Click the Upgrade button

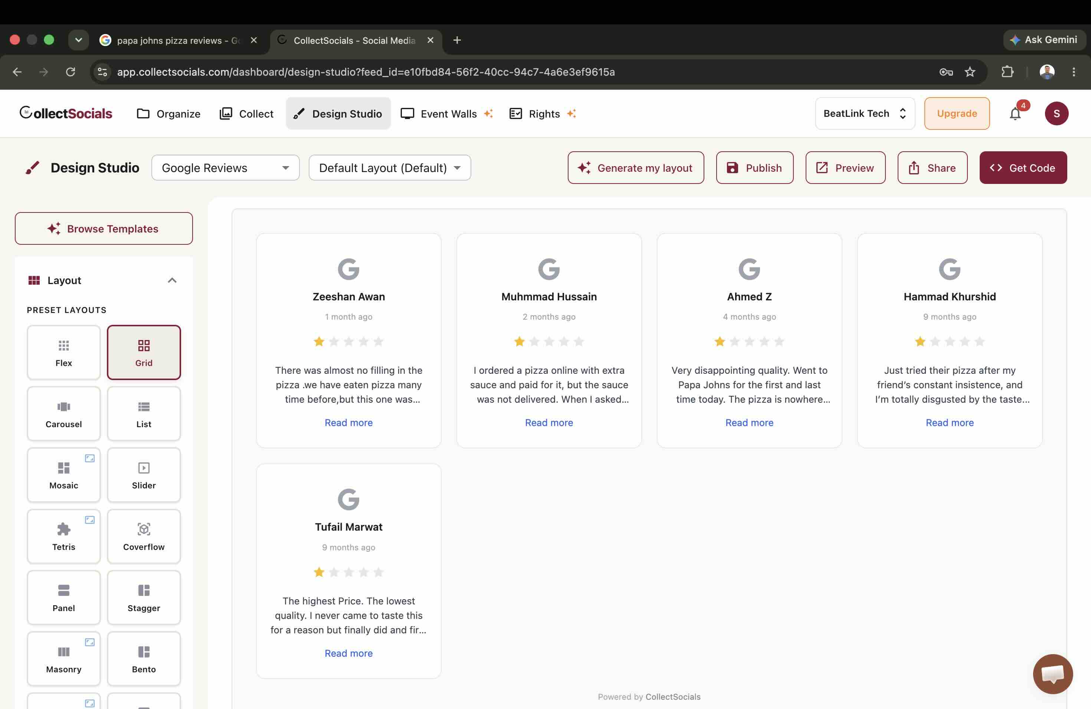[x=957, y=113]
